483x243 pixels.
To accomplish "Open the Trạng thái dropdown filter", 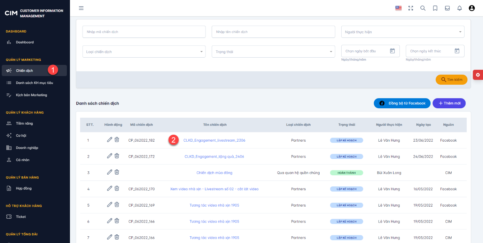I will pos(273,52).
